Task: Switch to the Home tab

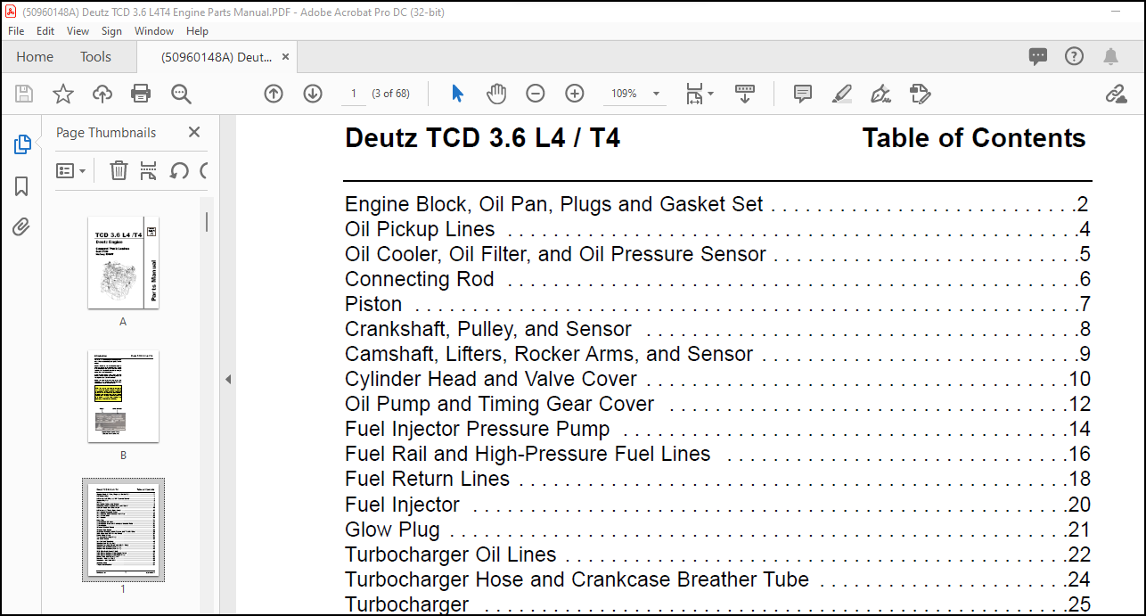Action: click(35, 57)
